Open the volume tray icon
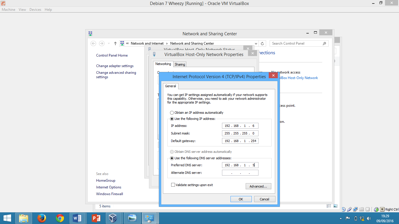399x224 pixels. 369,218
